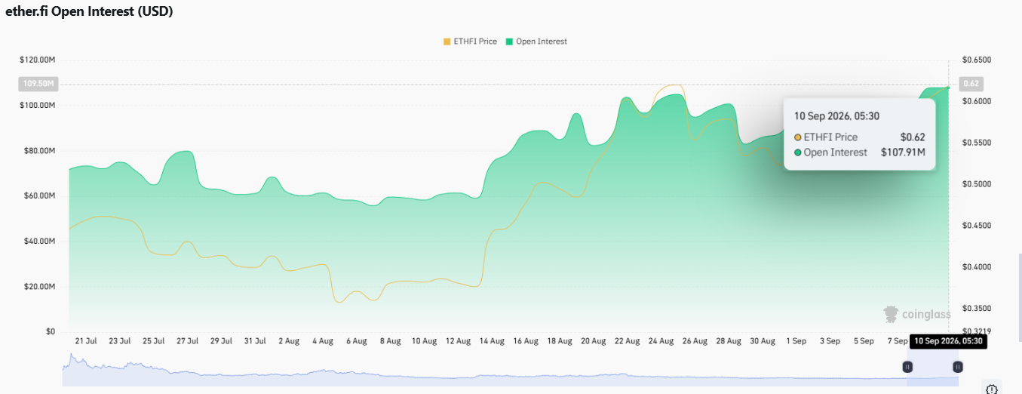Click the 4 Aug date label
Screen dimensions: 1022x394
pyautogui.click(x=322, y=341)
